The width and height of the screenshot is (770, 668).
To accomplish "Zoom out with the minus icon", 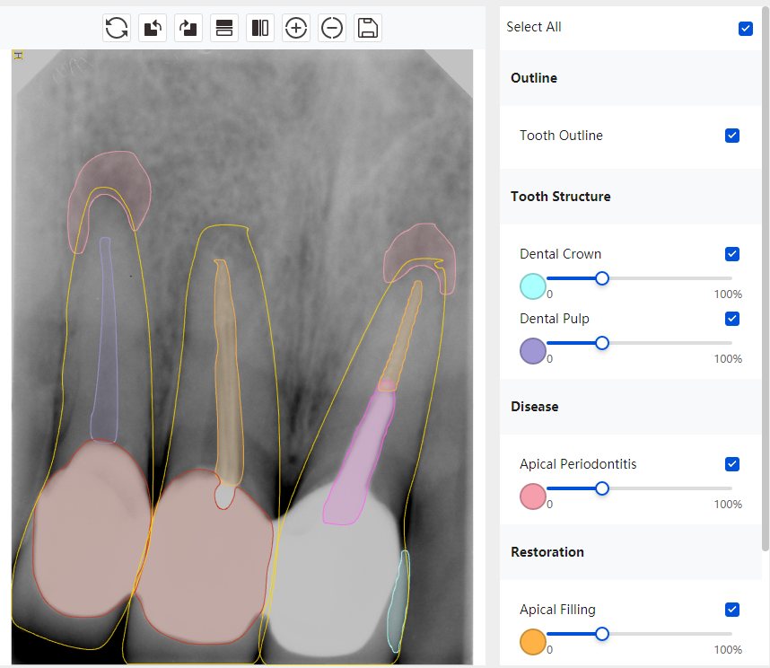I will (332, 28).
